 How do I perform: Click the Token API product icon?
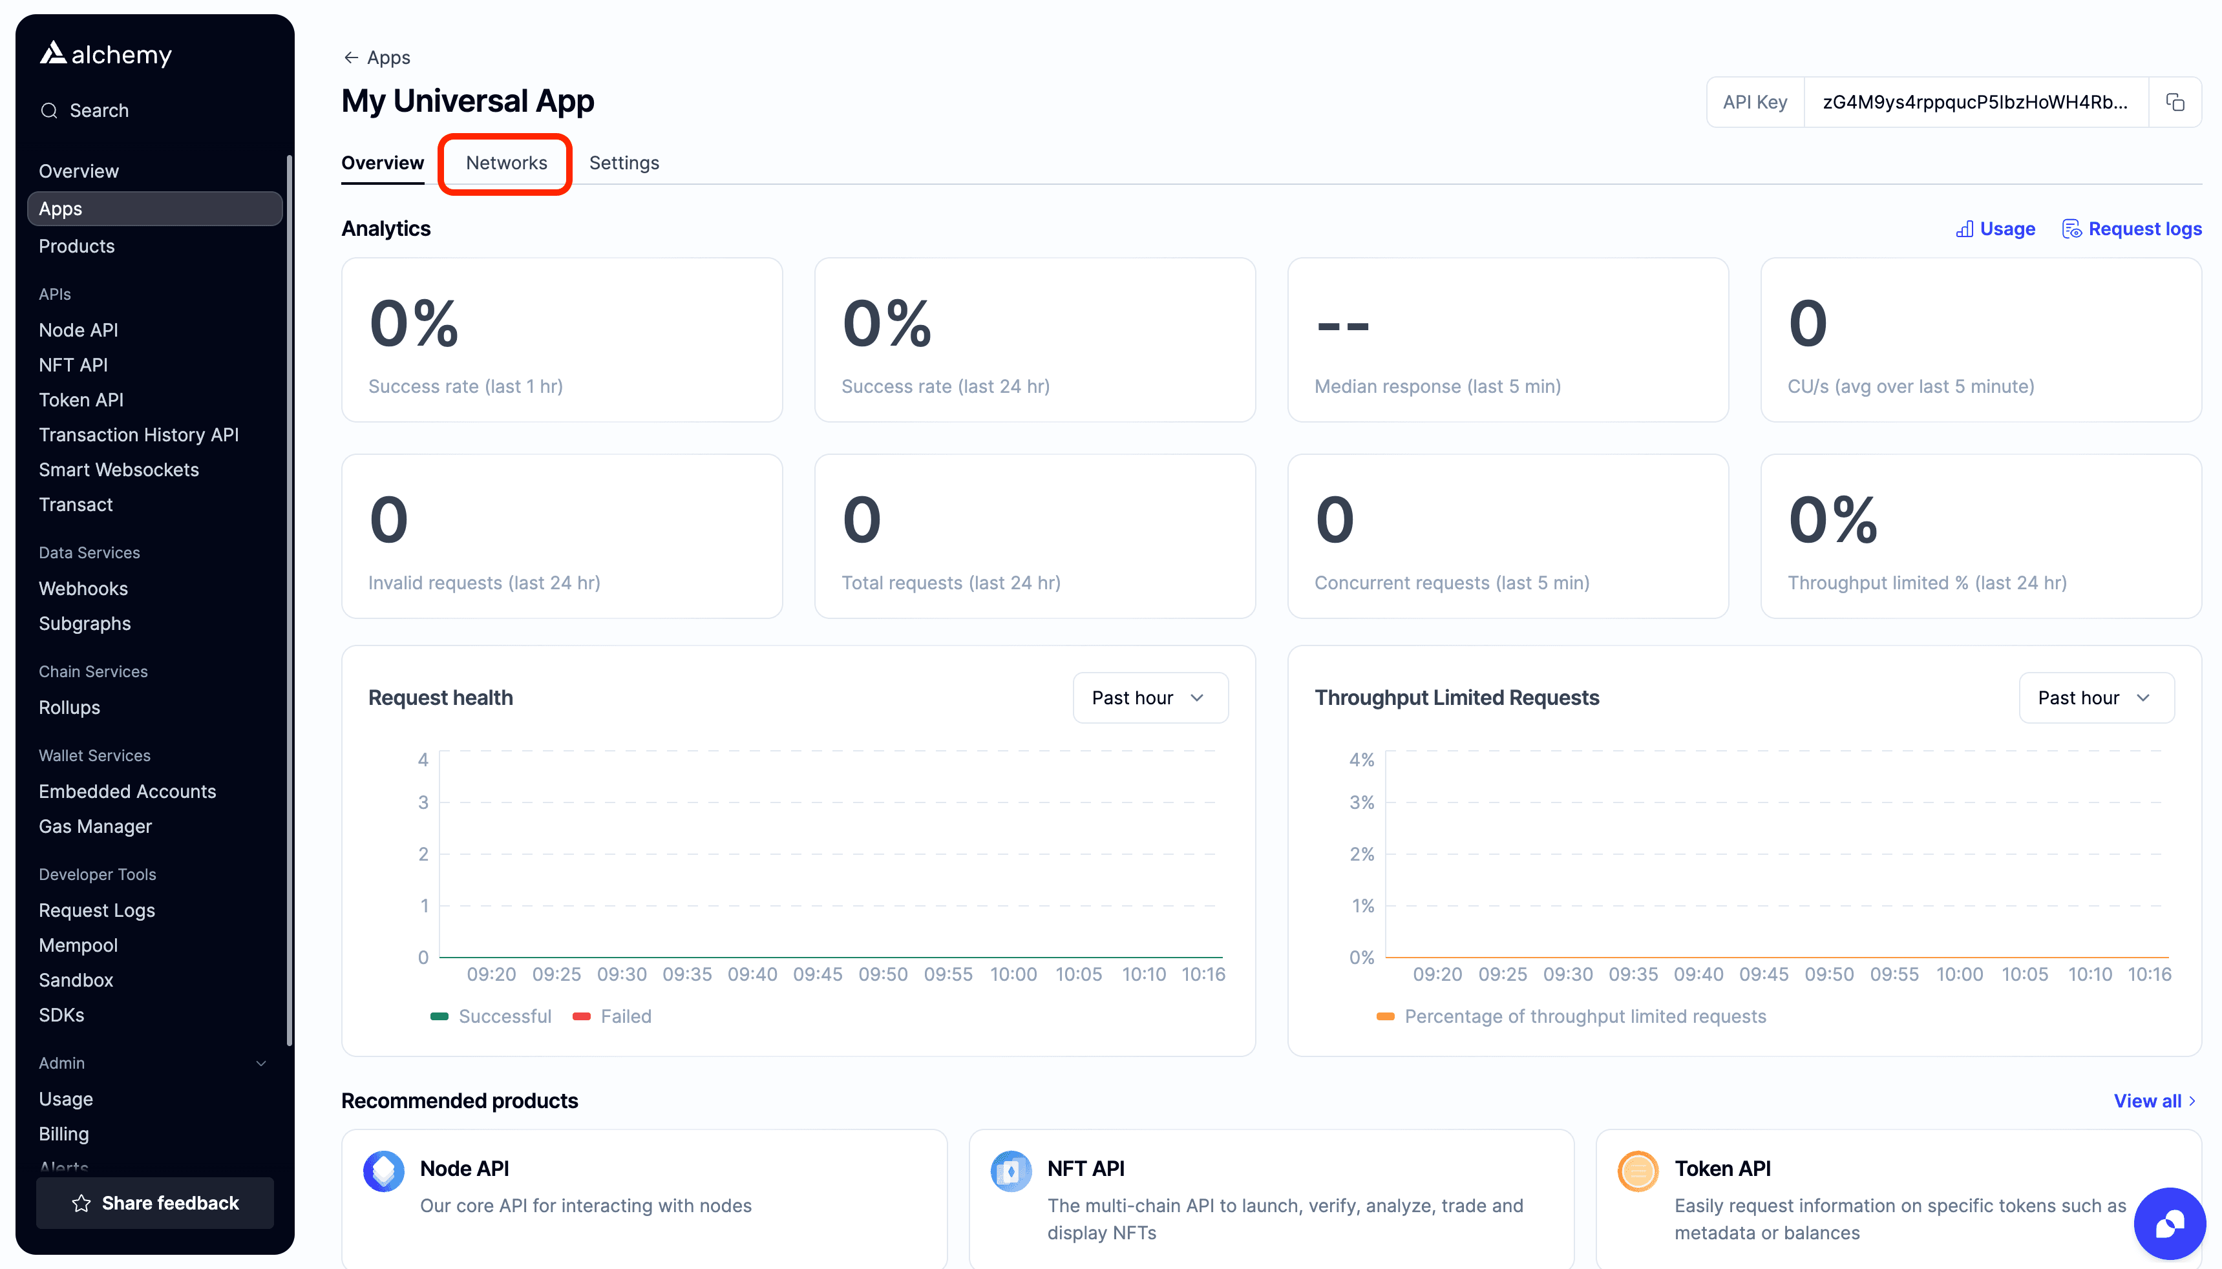pos(1638,1171)
